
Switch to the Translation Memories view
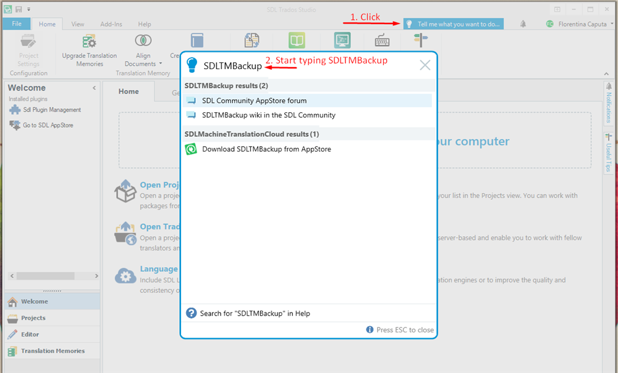point(52,351)
